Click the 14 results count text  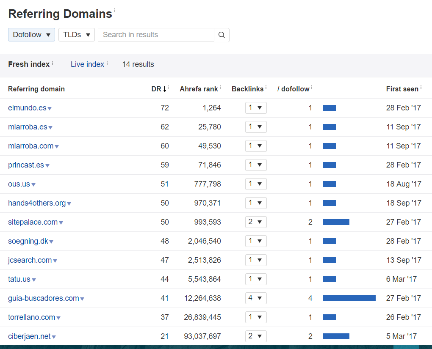coord(138,64)
